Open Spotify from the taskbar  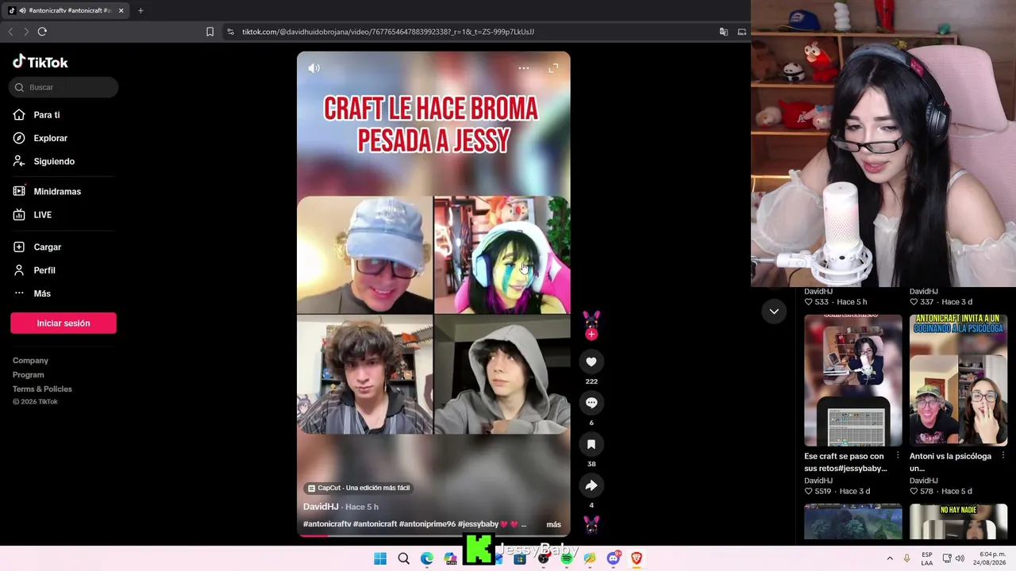coord(566,558)
